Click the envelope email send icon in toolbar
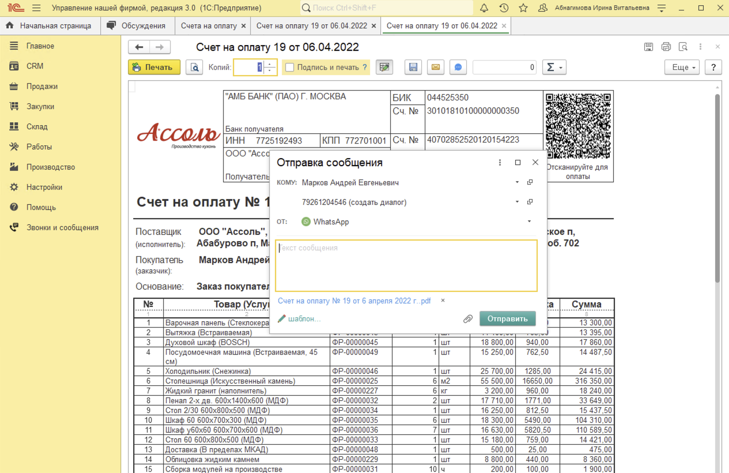Screen dimensions: 729x473 [436, 67]
